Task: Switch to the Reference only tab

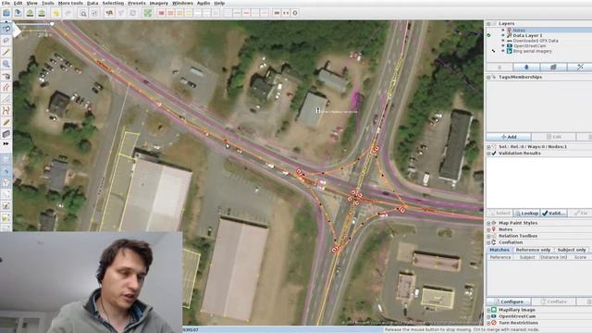Action: (533, 250)
